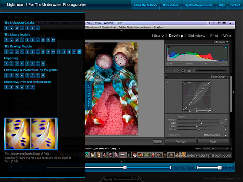Select the Adjustment Brush tool icon
Viewport: 243px width, 182px height.
coord(196,70)
